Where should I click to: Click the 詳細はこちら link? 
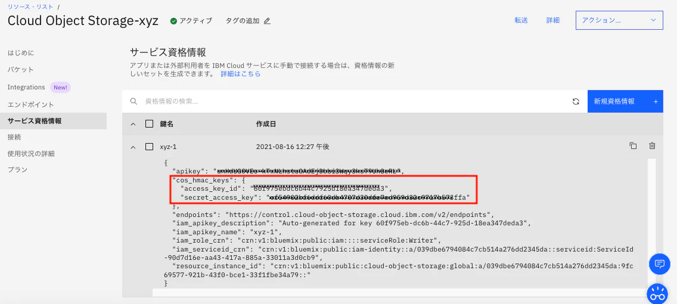tap(241, 74)
